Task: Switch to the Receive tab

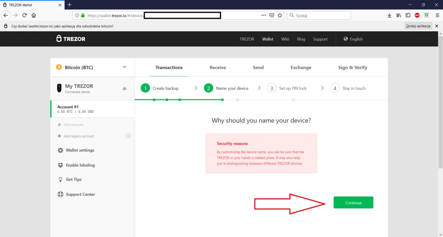Action: tap(218, 67)
